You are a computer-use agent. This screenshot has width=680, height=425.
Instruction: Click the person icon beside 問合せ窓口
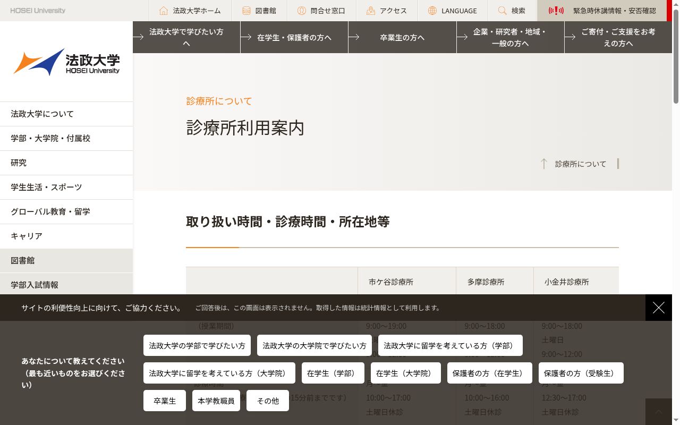(x=302, y=11)
